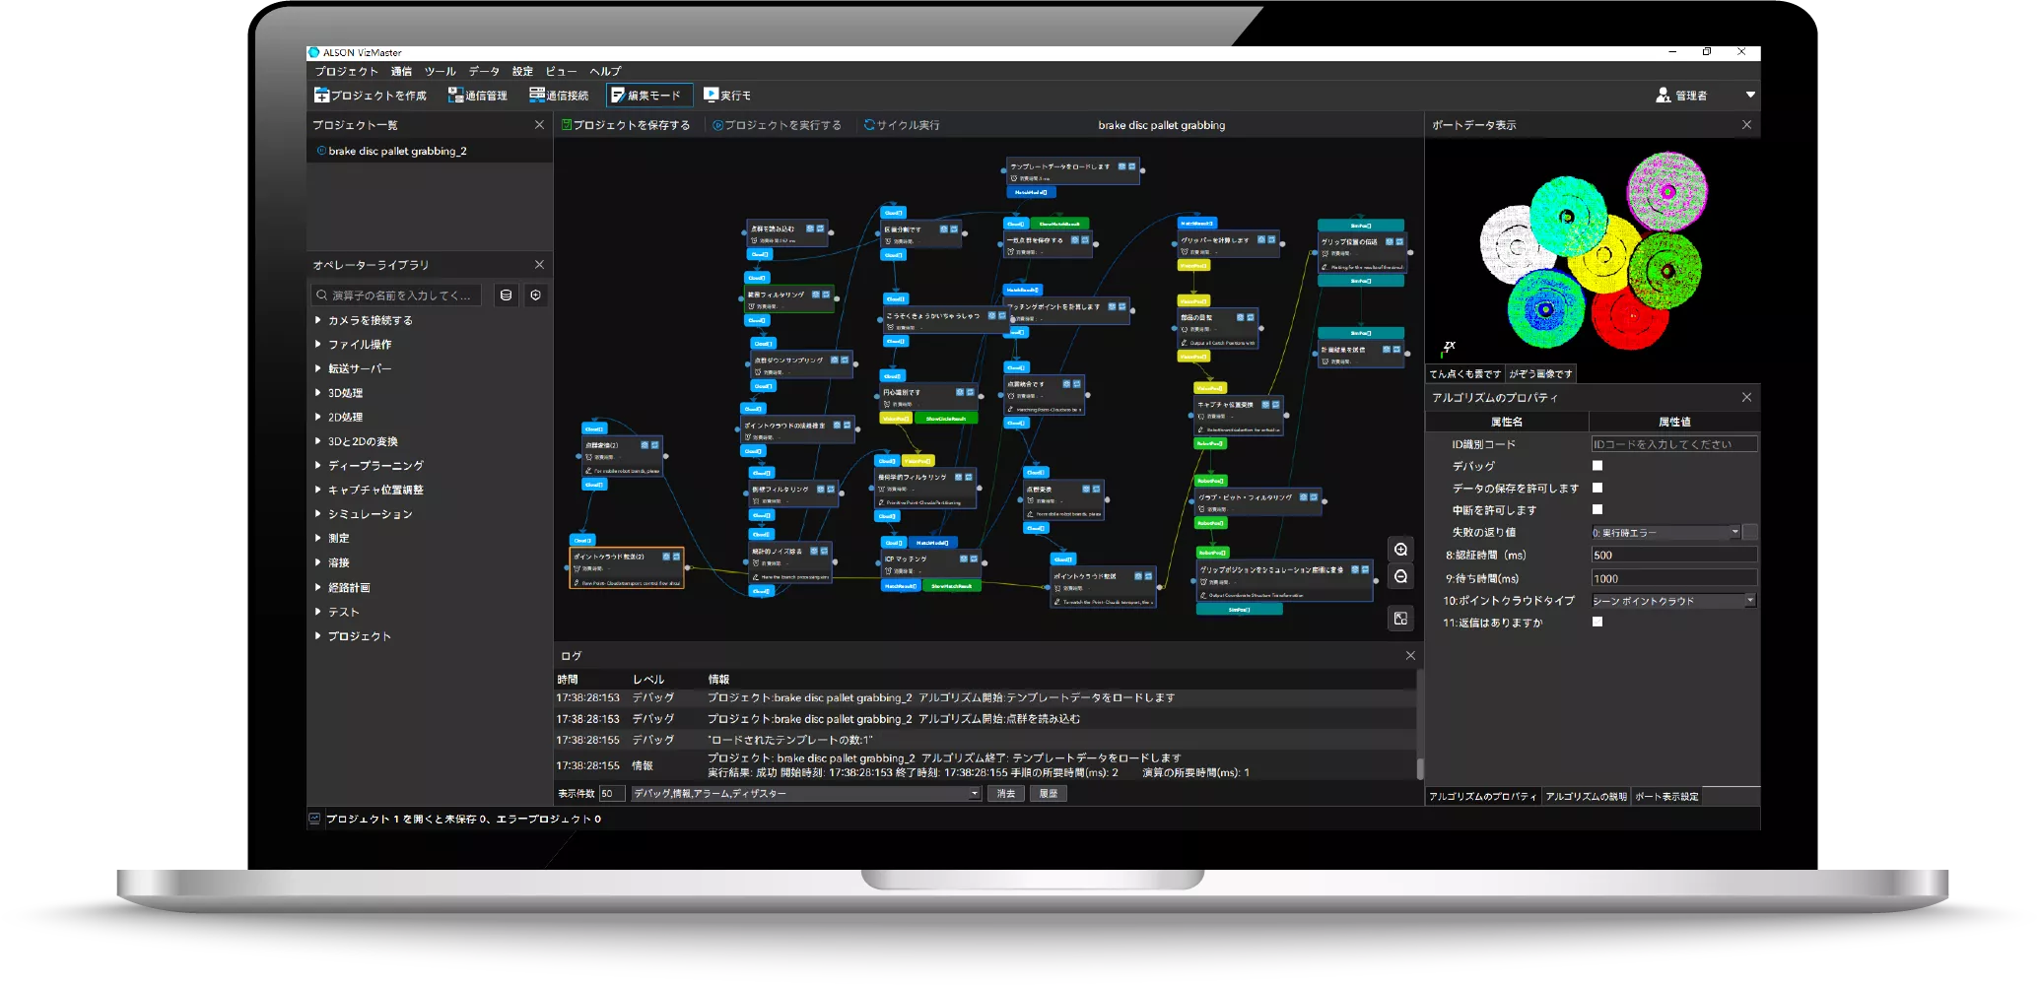
Task: Expand カメラを接続する category
Action: (x=318, y=320)
